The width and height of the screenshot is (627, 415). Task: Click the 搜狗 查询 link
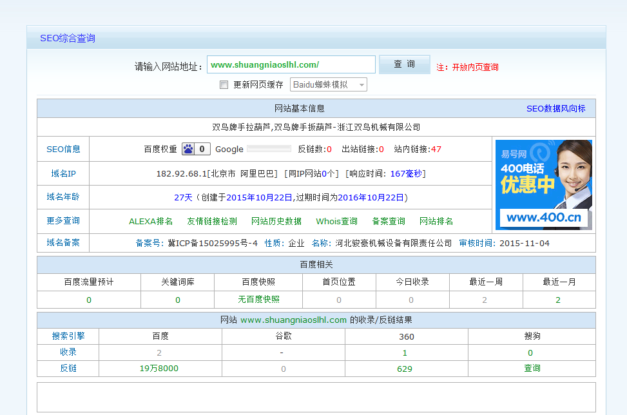click(x=532, y=368)
